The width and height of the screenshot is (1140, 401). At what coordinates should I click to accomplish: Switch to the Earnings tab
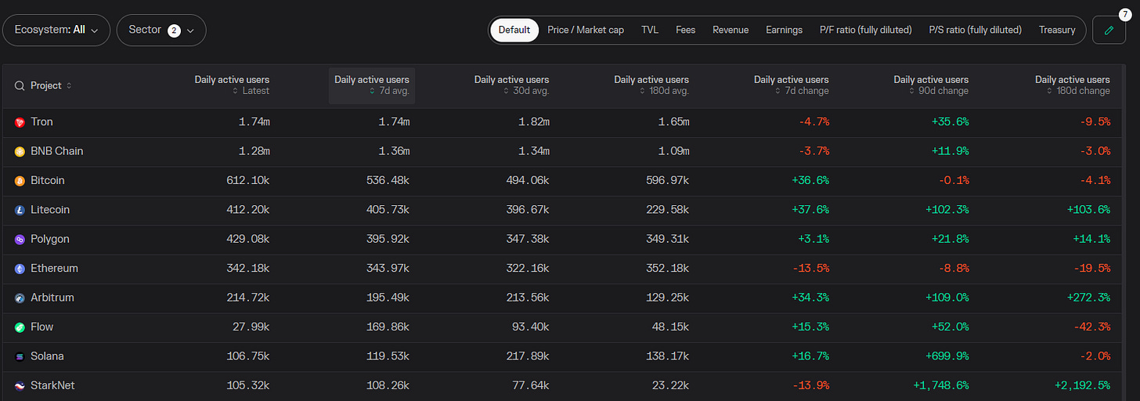click(x=784, y=30)
